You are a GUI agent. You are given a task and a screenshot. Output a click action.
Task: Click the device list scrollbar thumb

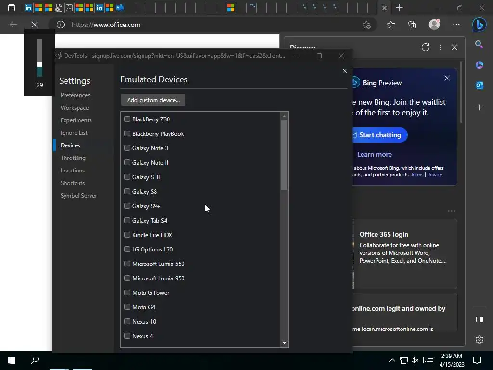pos(284,155)
